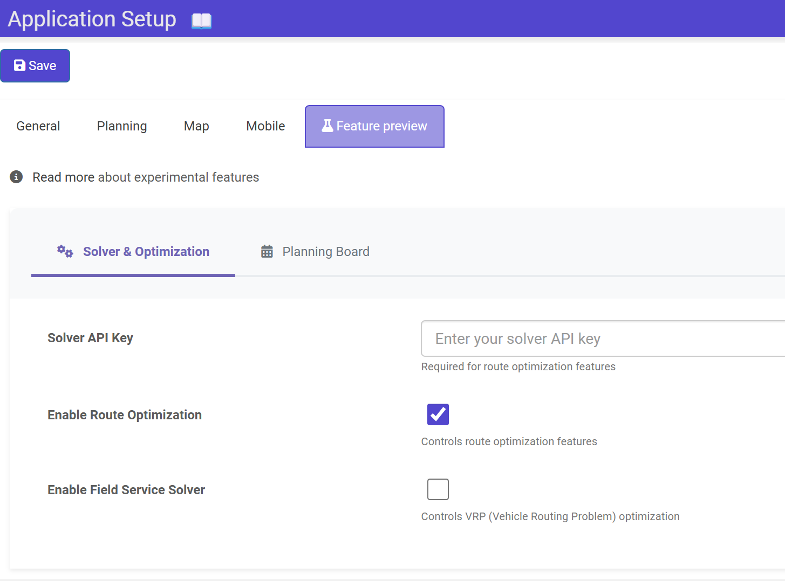The height and width of the screenshot is (581, 785).
Task: Go to the Map tab
Action: point(196,126)
